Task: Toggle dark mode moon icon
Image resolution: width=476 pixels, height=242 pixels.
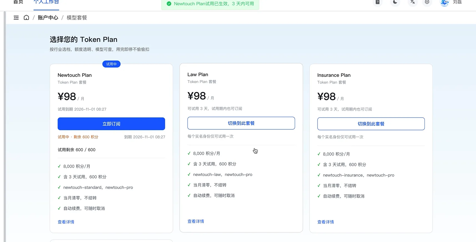Action: point(395,2)
